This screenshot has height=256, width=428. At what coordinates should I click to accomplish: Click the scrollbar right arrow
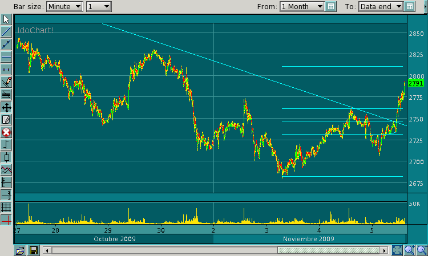tap(384, 250)
